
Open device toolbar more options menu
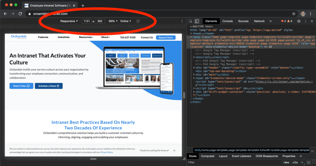(182, 21)
